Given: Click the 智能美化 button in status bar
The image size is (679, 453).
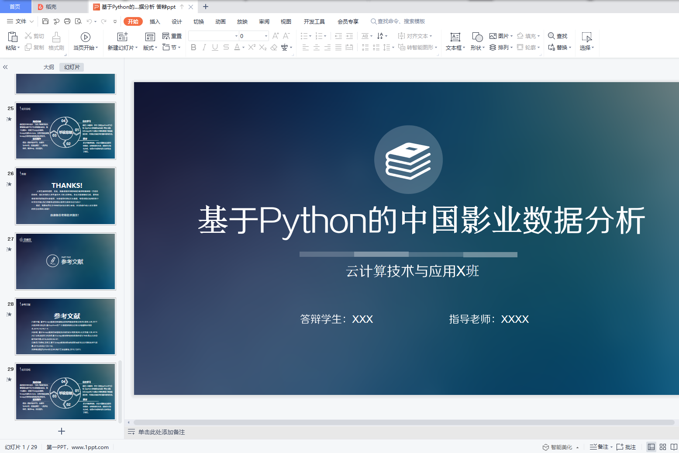Looking at the screenshot, I should point(561,447).
